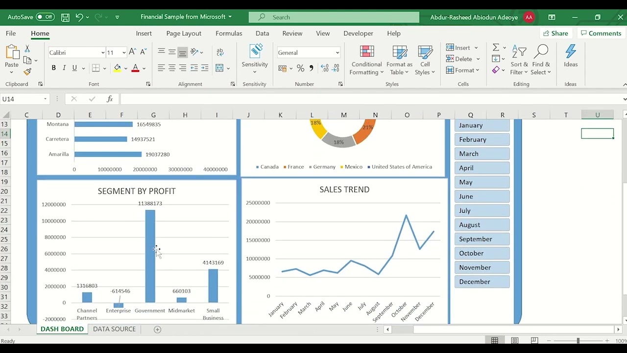Viewport: 627px width, 353px height.
Task: Toggle Italic formatting
Action: [64, 68]
